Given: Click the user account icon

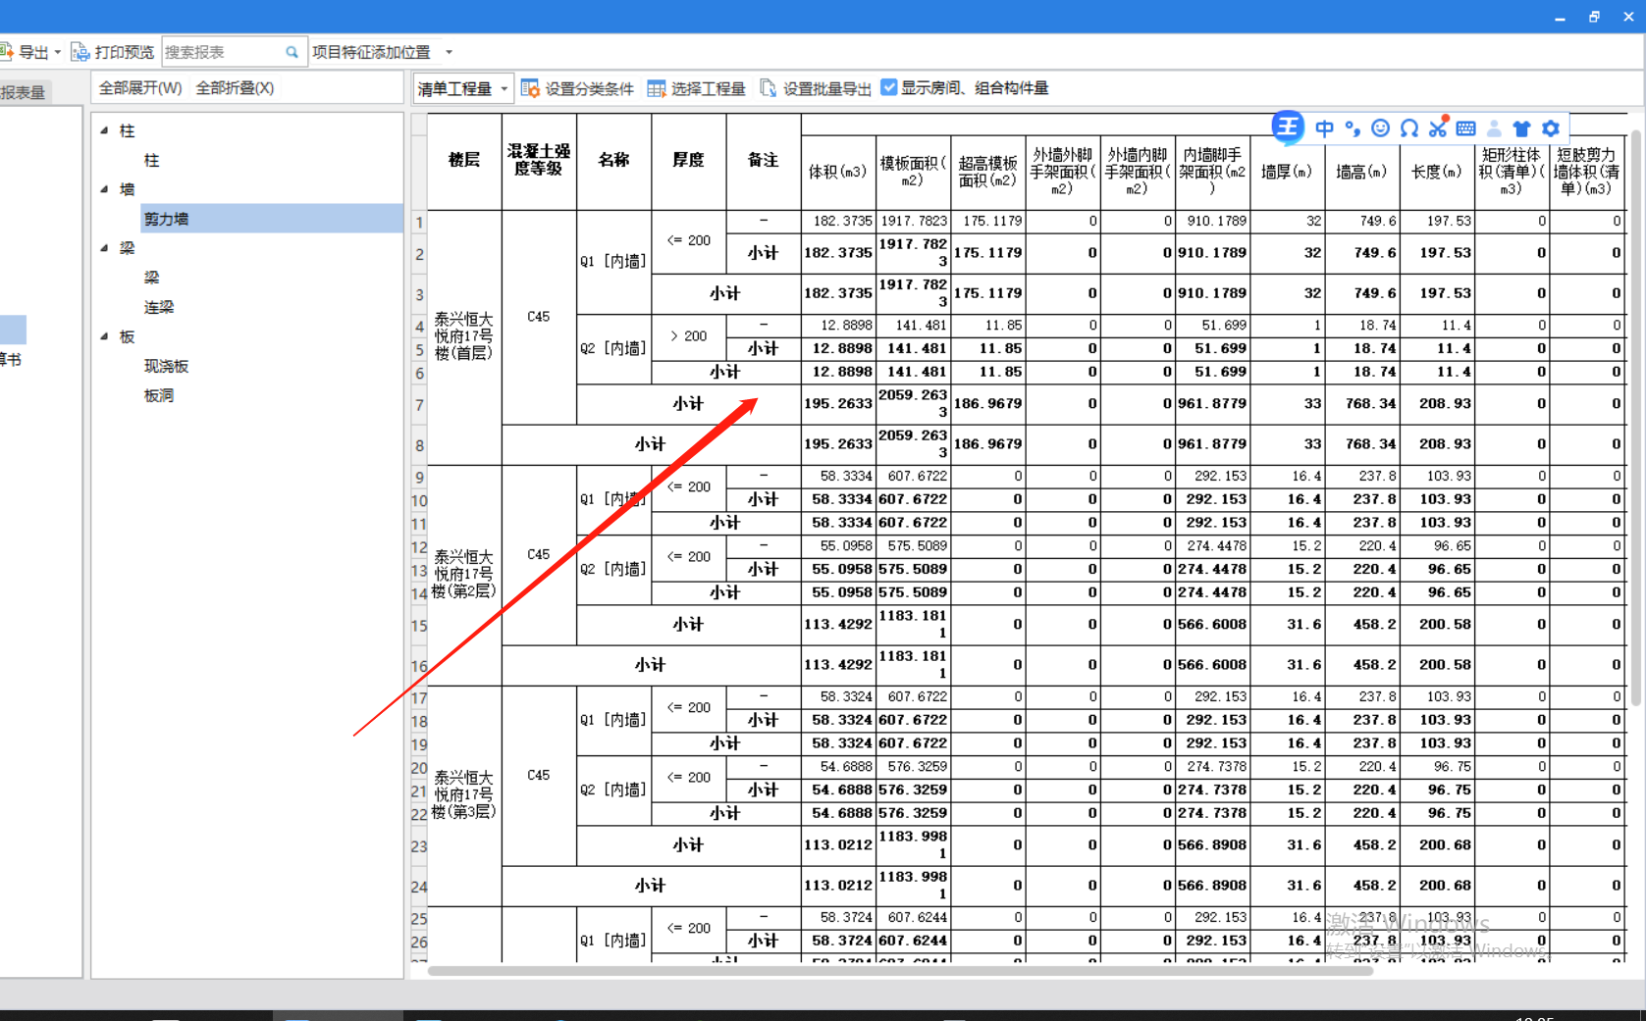Looking at the screenshot, I should [1494, 128].
